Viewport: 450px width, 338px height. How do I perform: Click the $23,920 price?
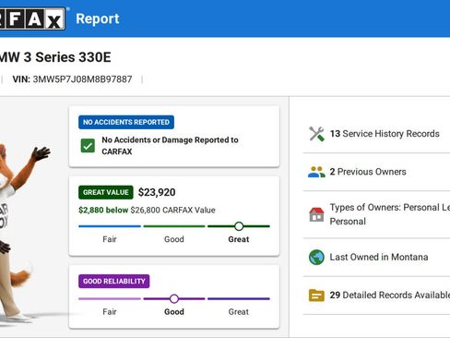click(x=157, y=192)
